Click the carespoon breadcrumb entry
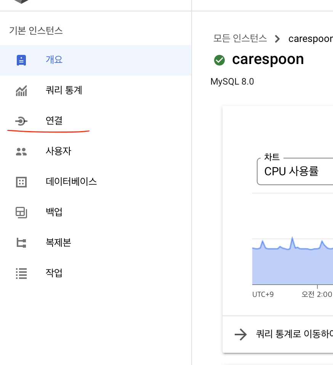The width and height of the screenshot is (333, 365). (311, 38)
